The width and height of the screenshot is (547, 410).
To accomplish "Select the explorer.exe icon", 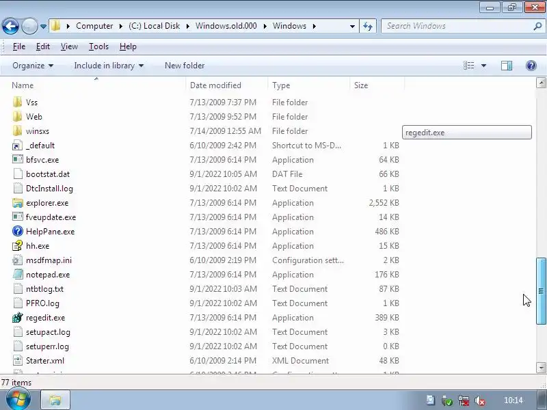I will (18, 202).
